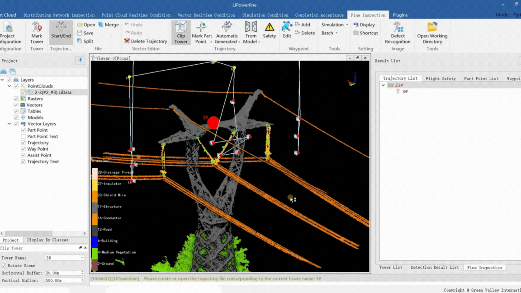Edit waypoint tool
The width and height of the screenshot is (521, 293).
287,30
